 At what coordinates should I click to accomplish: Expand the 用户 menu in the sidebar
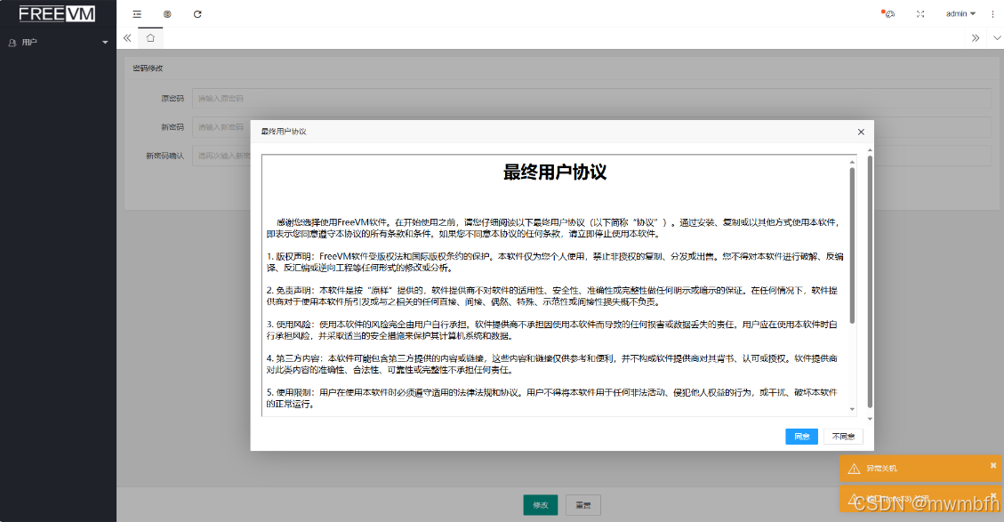[59, 43]
